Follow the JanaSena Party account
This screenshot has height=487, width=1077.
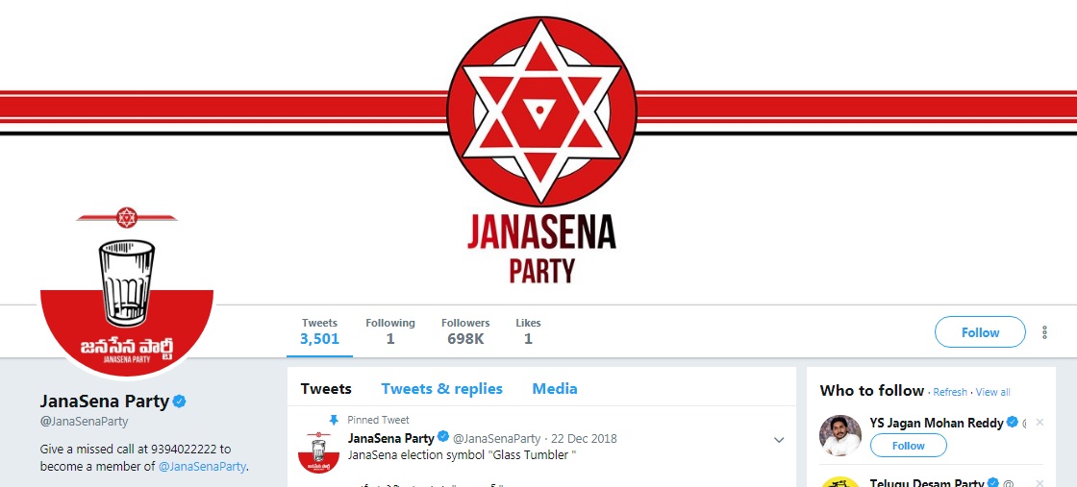[980, 332]
